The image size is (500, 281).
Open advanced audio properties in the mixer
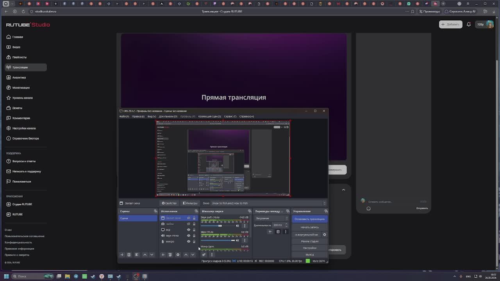coord(204,255)
